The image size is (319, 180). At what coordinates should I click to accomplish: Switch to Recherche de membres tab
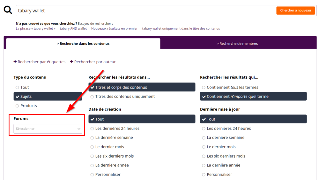pos(237,43)
